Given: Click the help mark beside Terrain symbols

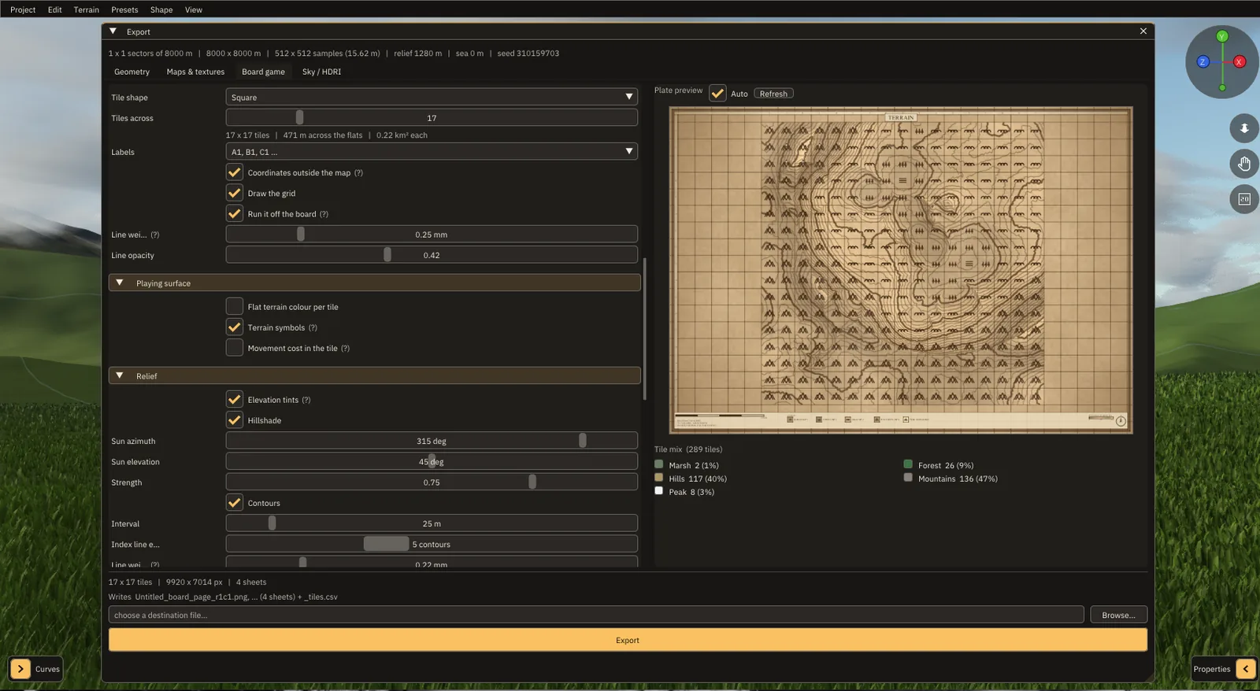Looking at the screenshot, I should pos(313,328).
